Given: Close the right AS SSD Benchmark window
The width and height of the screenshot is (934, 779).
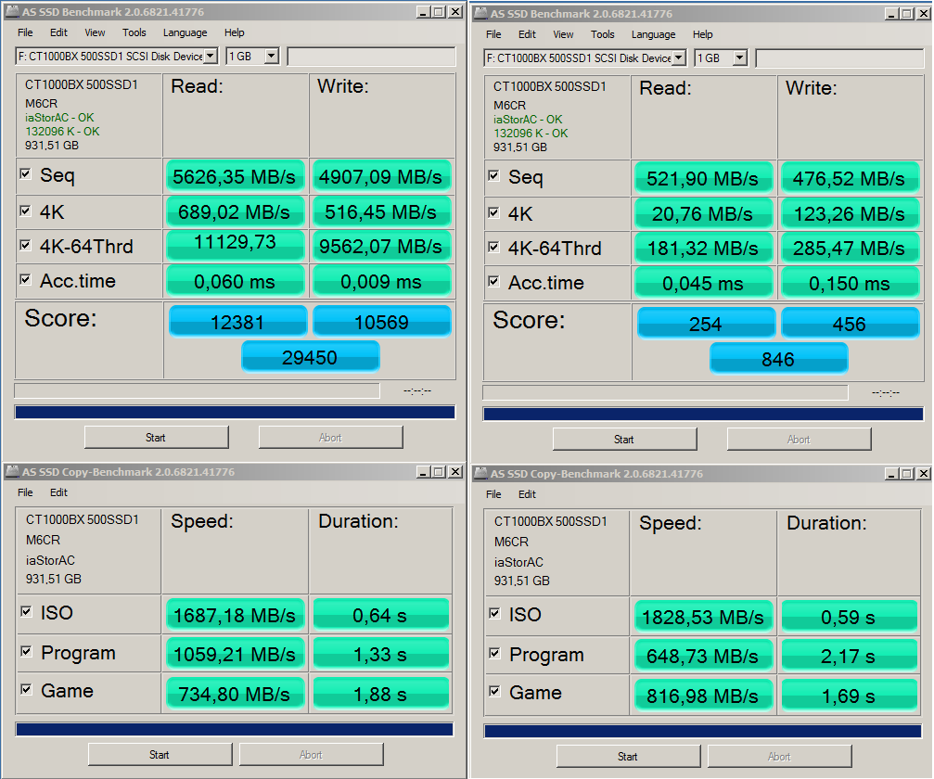Looking at the screenshot, I should point(923,14).
